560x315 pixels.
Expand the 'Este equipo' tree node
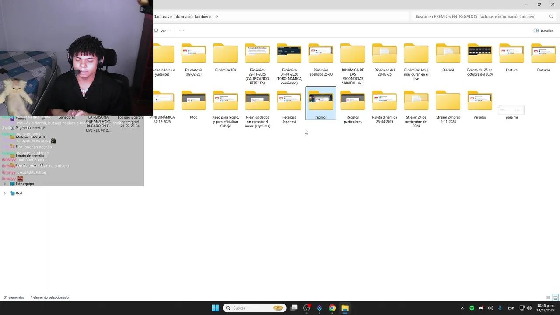5,184
